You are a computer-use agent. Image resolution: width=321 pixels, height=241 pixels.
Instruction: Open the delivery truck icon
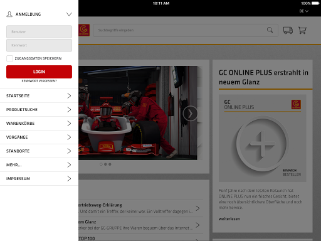pos(288,30)
